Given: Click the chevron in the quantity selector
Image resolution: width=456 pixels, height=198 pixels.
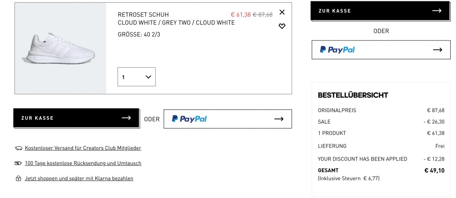Looking at the screenshot, I should 149,77.
